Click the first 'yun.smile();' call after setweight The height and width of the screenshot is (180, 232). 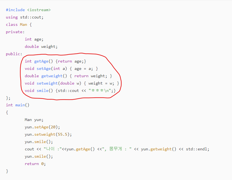[39, 142]
